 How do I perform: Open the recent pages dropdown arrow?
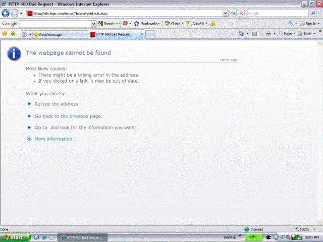click(x=21, y=14)
